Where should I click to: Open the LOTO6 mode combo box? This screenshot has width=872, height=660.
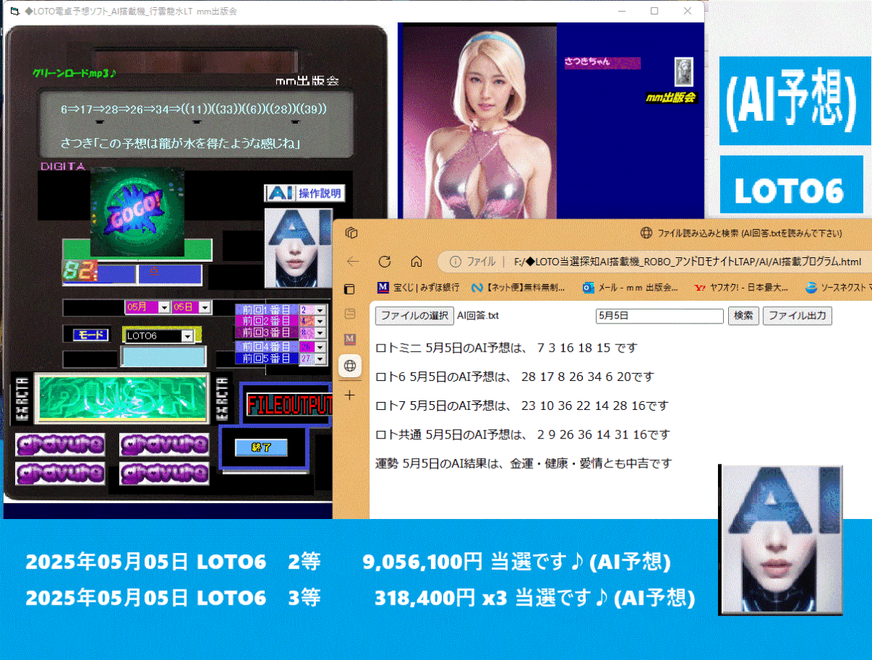[x=188, y=336]
